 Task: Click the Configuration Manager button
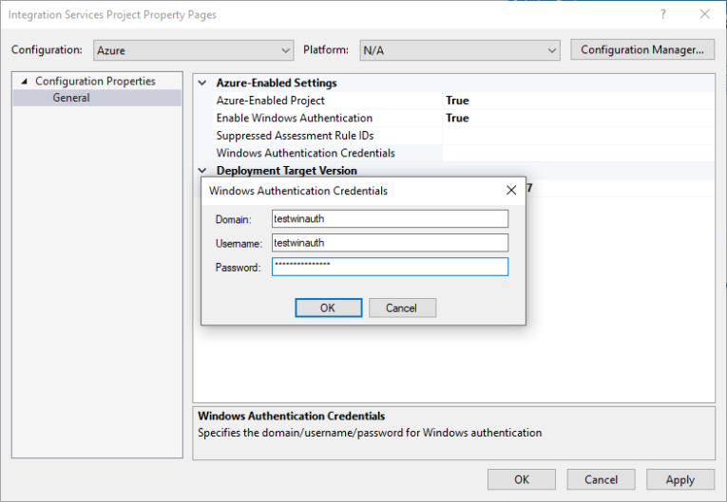642,49
